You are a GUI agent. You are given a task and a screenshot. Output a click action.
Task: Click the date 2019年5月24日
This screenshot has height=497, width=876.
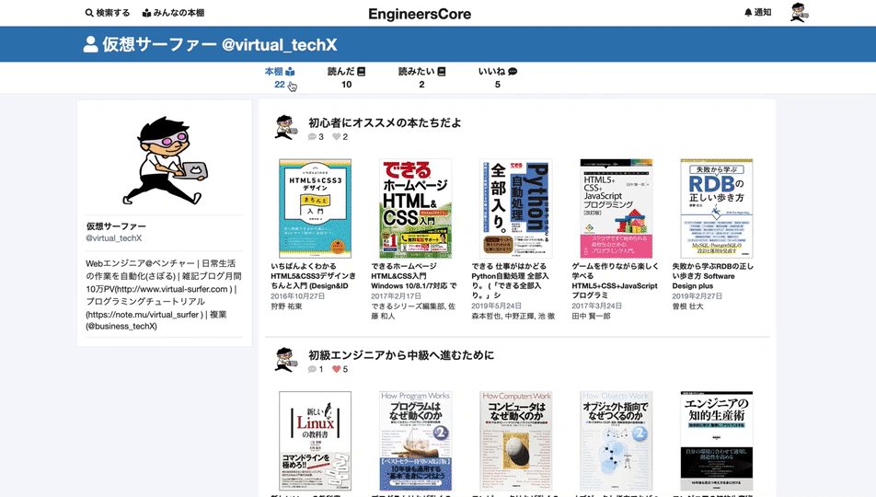click(497, 306)
